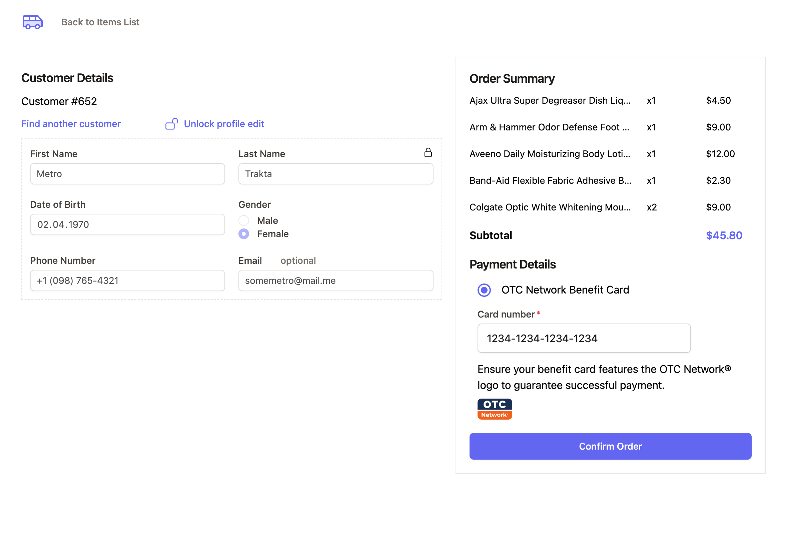Select the Date of Birth field
This screenshot has width=787, height=547.
[x=127, y=224]
